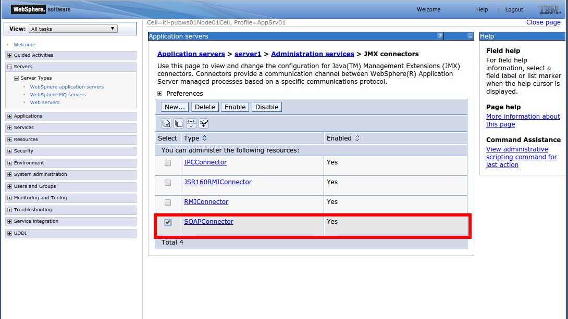
Task: Open the Welcome link in navigation
Action: pos(24,44)
